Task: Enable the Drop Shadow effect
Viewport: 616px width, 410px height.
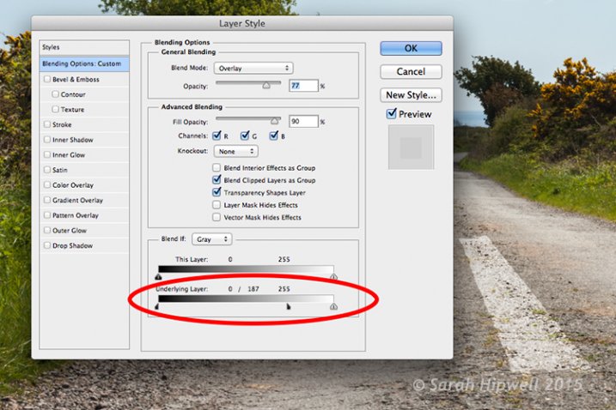Action: pos(47,246)
